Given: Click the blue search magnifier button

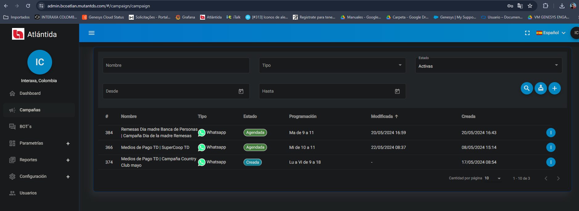Looking at the screenshot, I should coord(527,88).
